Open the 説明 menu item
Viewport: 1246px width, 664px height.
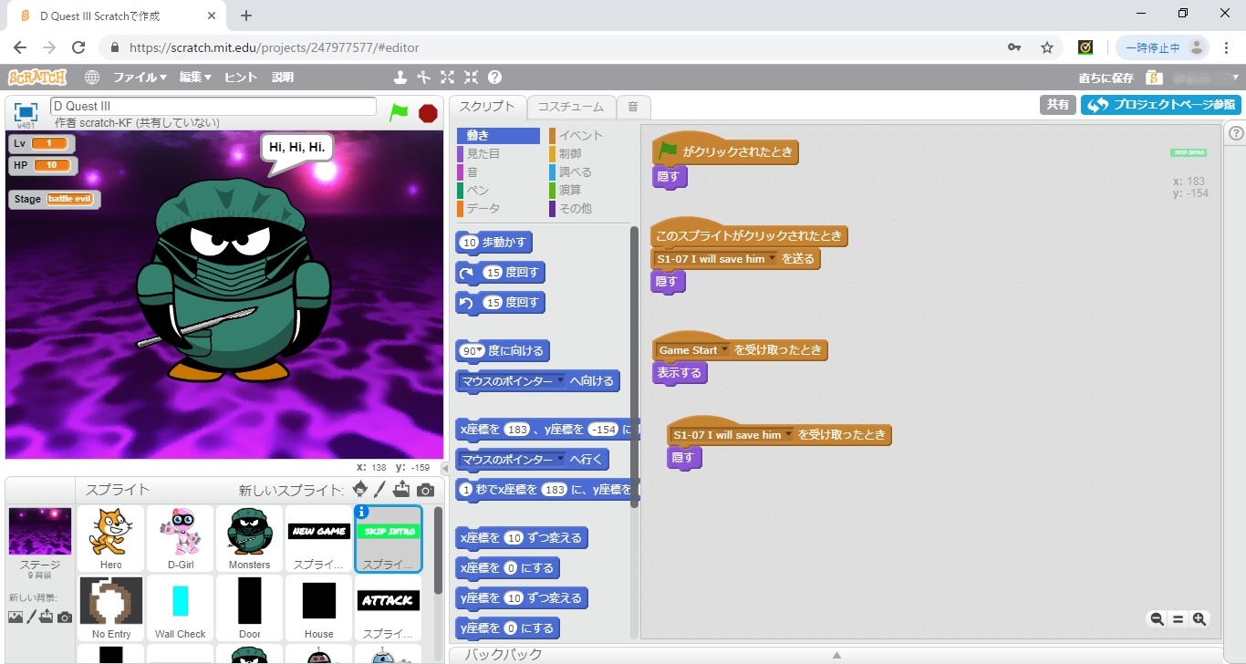[x=283, y=78]
